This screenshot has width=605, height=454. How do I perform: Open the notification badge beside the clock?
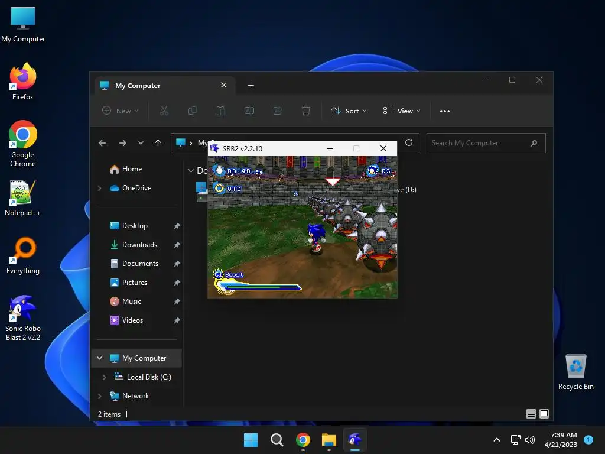click(x=588, y=439)
